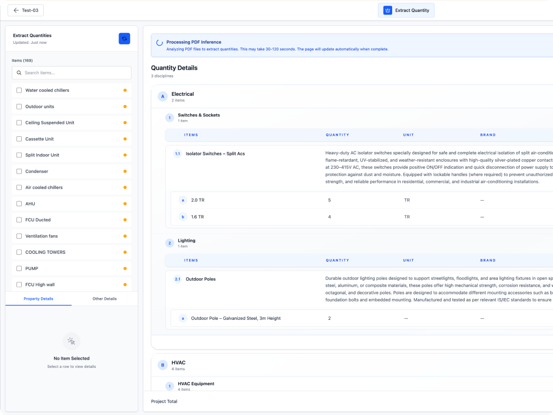The image size is (553, 415).
Task: Select the Outdoor Pole Galvanized Steel row
Action: 236,318
